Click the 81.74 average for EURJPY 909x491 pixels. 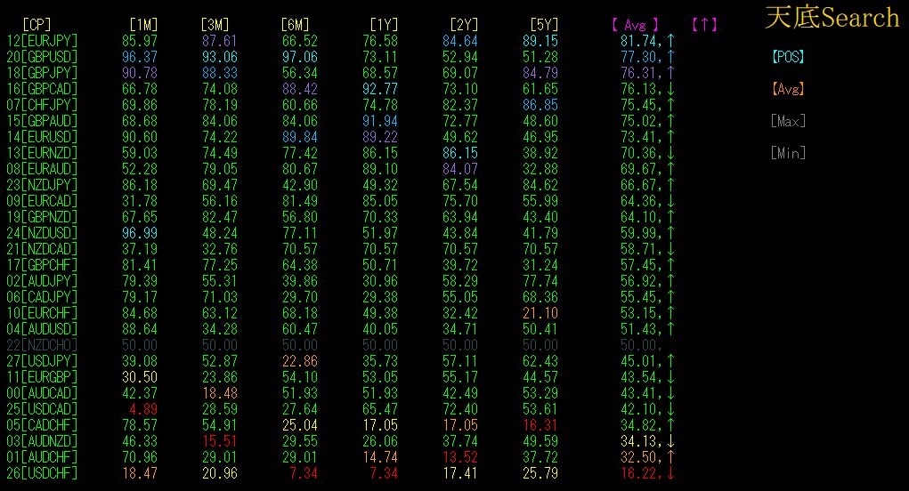(x=638, y=41)
